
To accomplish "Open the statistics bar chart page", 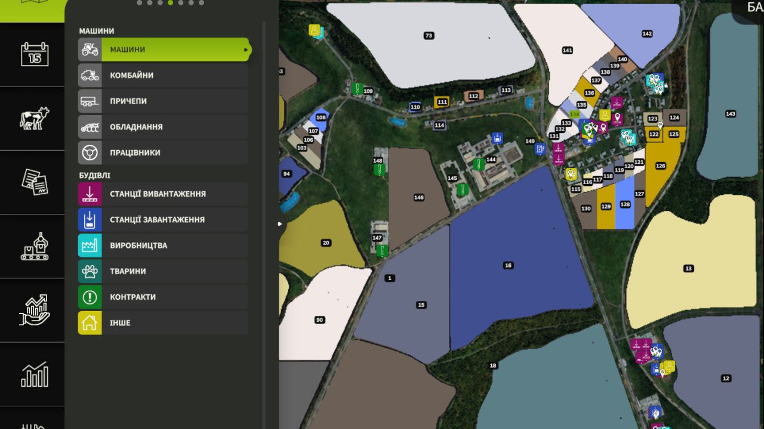I will [34, 374].
